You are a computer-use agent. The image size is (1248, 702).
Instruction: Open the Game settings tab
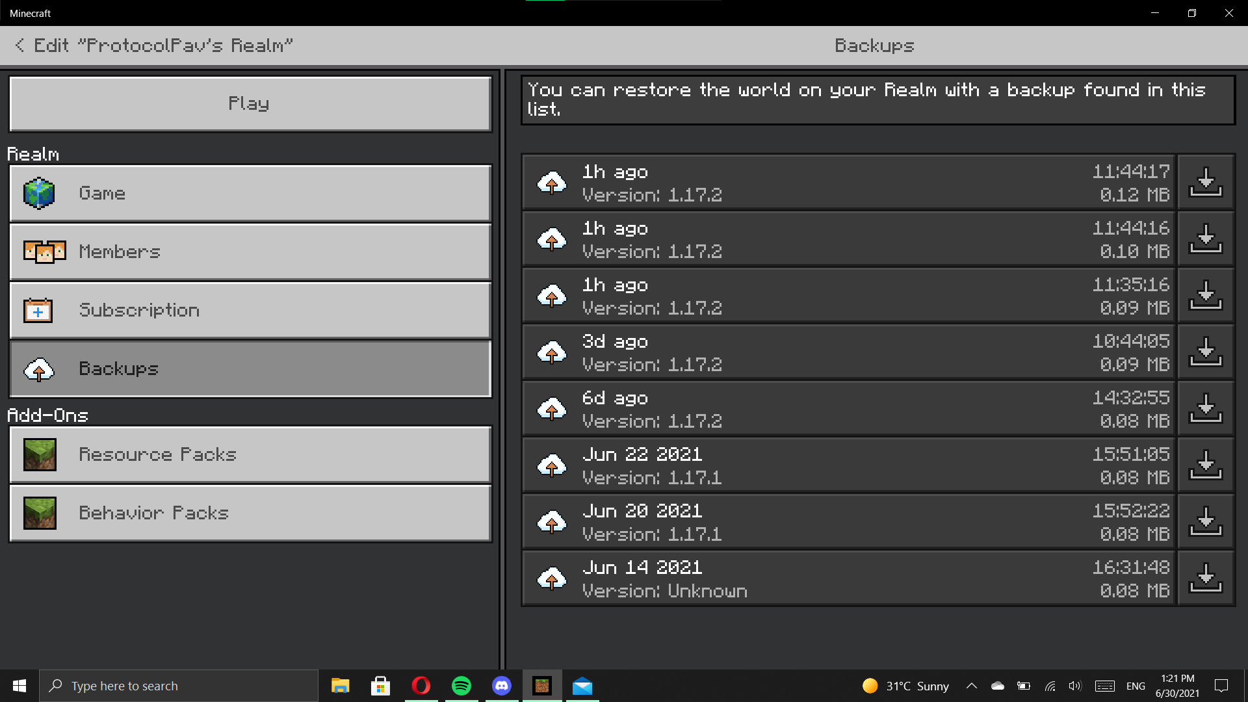(x=250, y=193)
